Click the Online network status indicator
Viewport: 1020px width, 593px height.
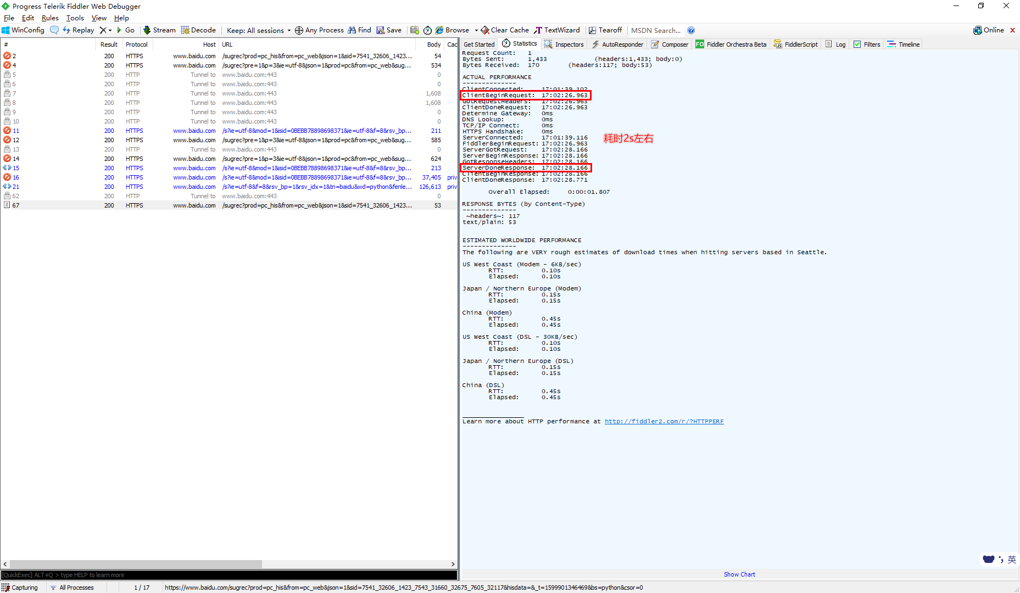[989, 30]
